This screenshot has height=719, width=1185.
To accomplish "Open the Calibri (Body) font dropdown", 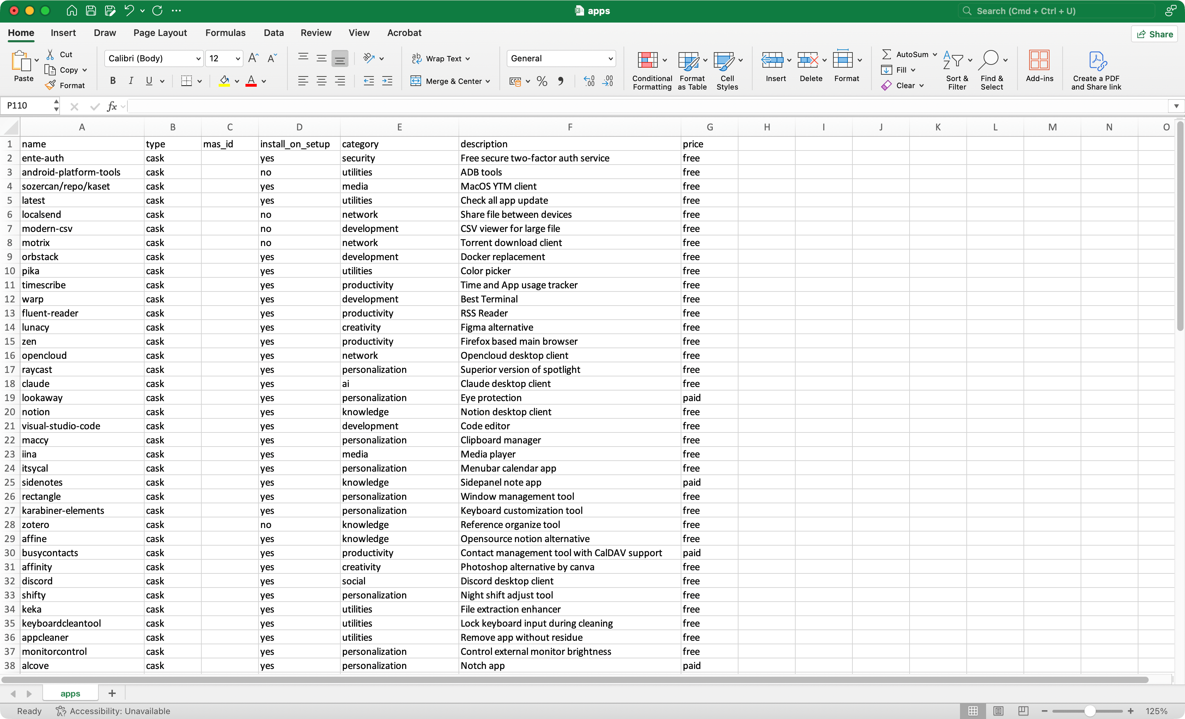I will (x=197, y=59).
